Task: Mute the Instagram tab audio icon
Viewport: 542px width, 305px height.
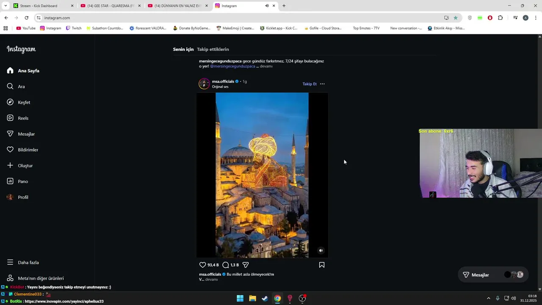Action: 267,6
